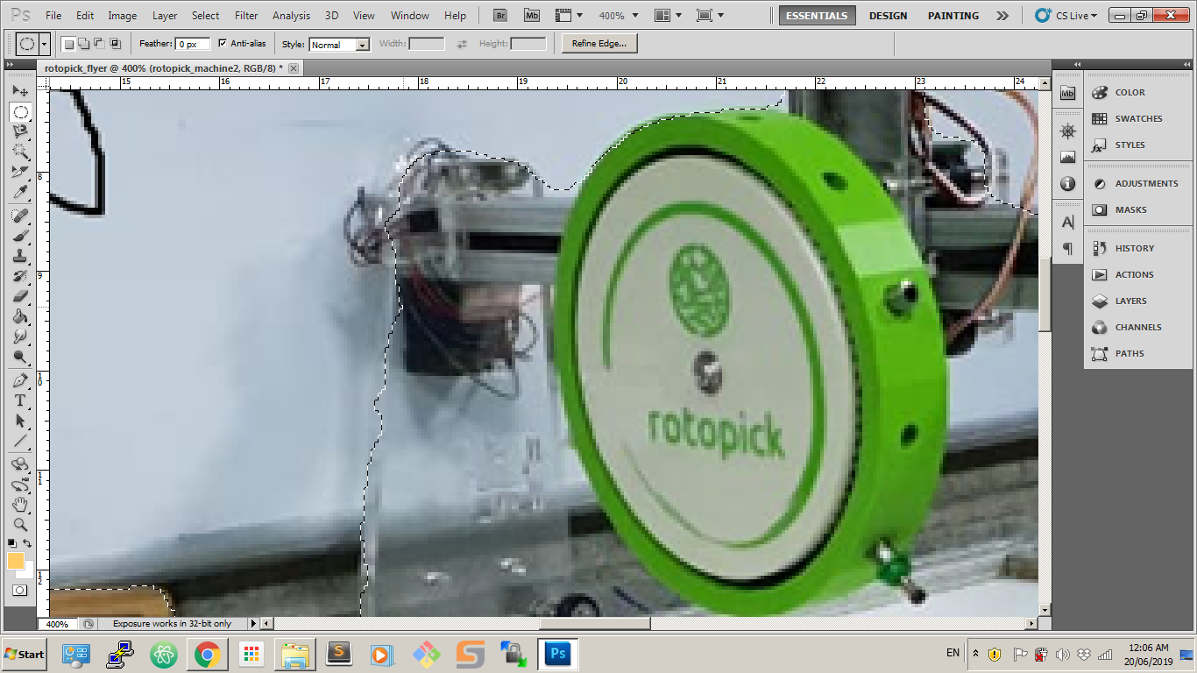Choose Subtract from Selection mode
Viewport: 1197px width, 673px height.
pos(99,44)
